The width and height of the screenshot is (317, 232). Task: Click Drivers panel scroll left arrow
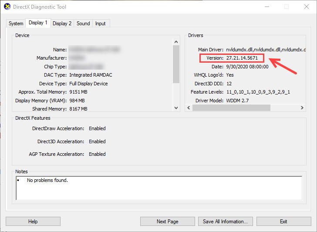[x=189, y=108]
